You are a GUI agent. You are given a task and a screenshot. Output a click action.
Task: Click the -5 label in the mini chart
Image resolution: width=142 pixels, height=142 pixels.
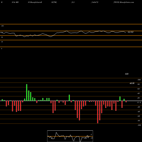(x=91, y=135)
